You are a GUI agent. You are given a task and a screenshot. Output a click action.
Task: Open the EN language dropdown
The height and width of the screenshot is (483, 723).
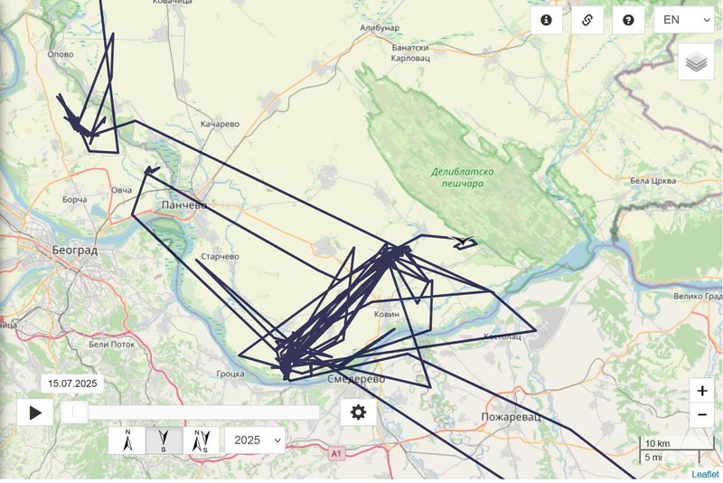[x=684, y=20]
